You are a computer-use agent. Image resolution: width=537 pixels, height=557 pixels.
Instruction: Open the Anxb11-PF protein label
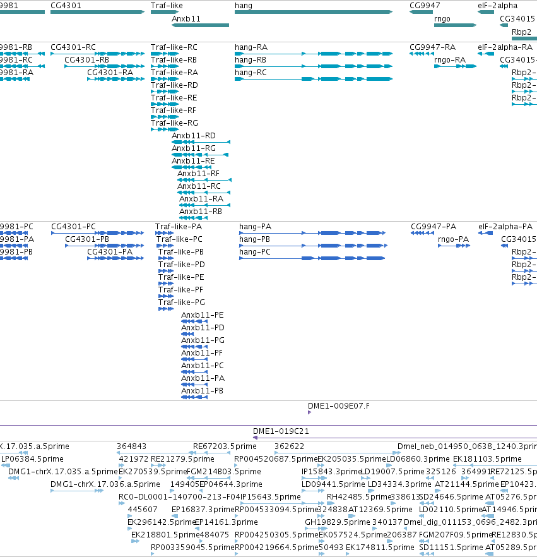[202, 353]
